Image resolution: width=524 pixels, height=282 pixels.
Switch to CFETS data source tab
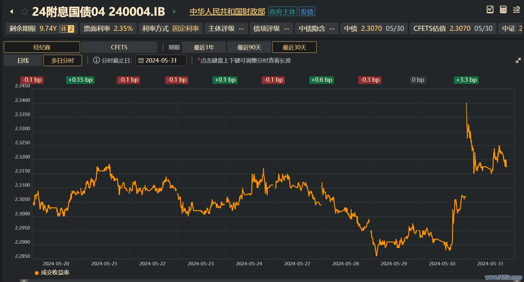[x=119, y=47]
